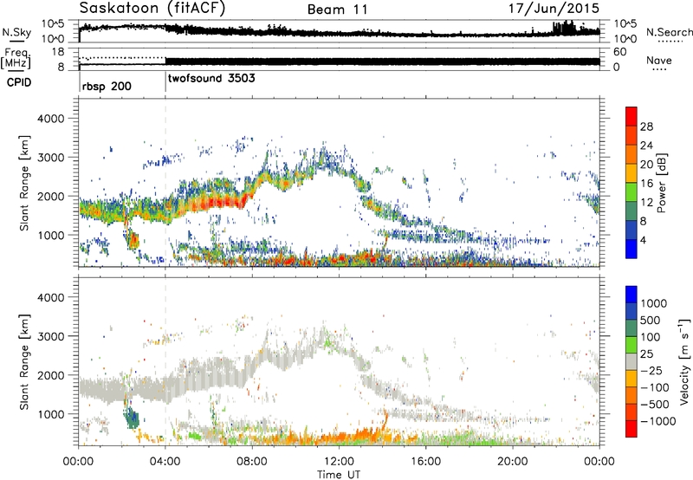Image resolution: width=693 pixels, height=480 pixels.
Task: Click the '60' tick on Nave axis
Action: tap(619, 52)
